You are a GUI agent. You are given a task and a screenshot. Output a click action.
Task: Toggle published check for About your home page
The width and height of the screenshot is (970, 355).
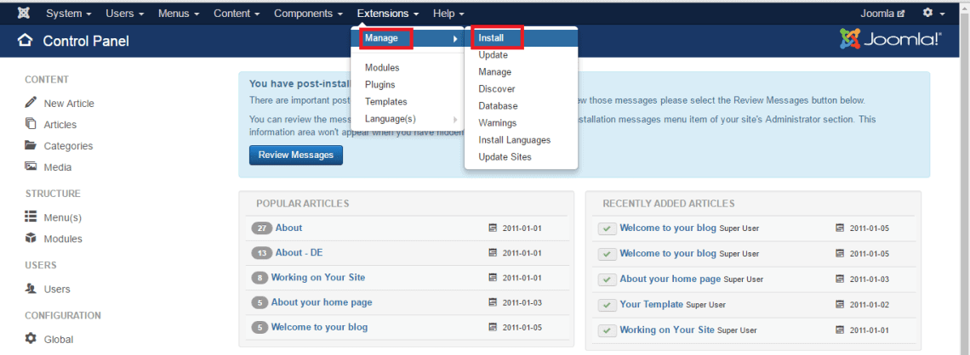(x=607, y=279)
